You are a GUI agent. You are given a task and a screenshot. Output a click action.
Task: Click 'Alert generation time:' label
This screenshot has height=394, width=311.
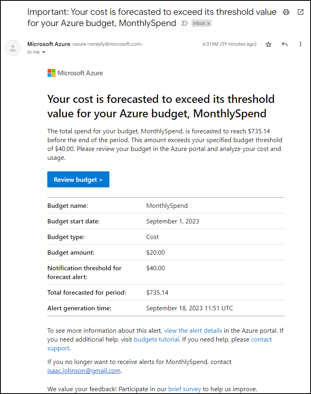point(79,308)
